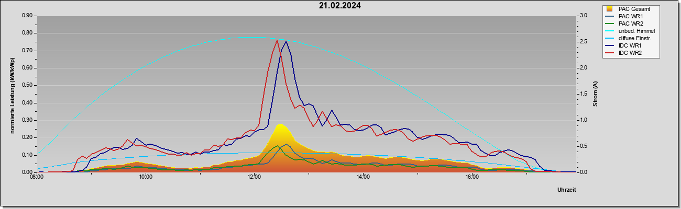This screenshot has height=209, width=681.
Task: Click the unbed. Himmel legend entry
Action: click(x=631, y=31)
